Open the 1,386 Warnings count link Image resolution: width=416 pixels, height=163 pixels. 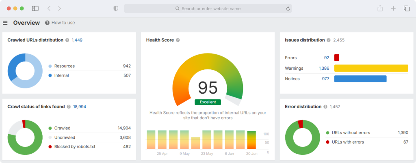pos(324,68)
